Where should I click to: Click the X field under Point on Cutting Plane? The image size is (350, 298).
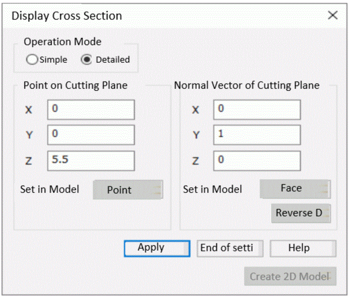pyautogui.click(x=91, y=110)
